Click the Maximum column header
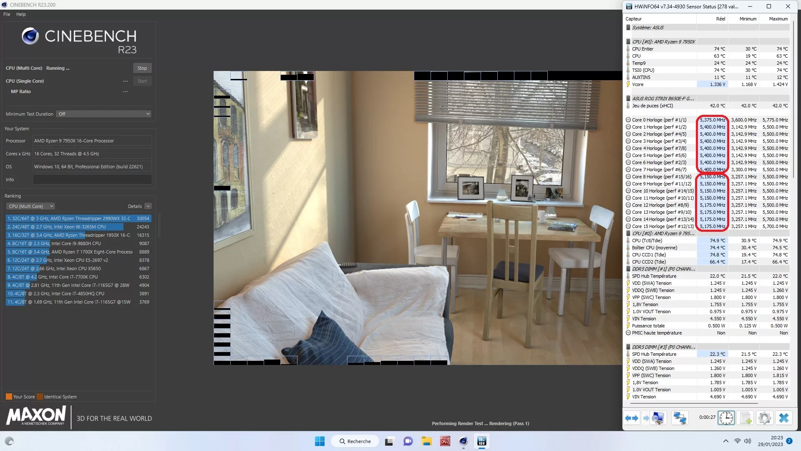This screenshot has width=801, height=451. pyautogui.click(x=778, y=19)
